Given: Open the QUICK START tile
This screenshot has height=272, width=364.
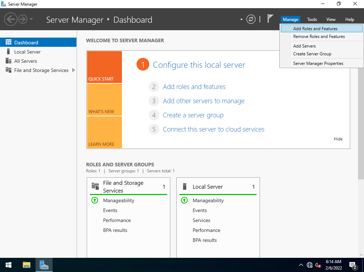Looking at the screenshot, I should pos(105,67).
